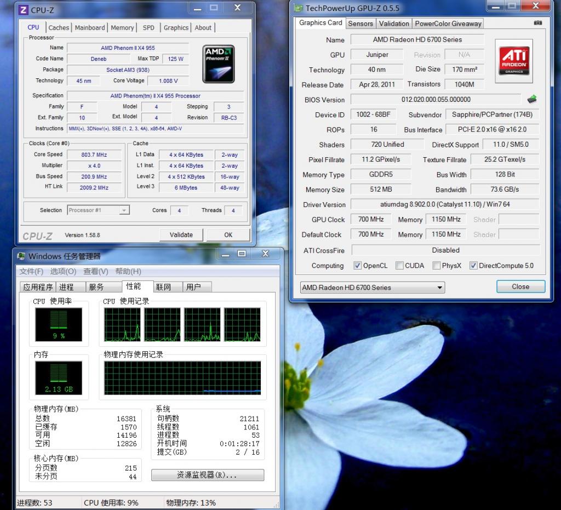Click the Level 3 6 MBytes cache value
The image size is (561, 510).
[186, 187]
